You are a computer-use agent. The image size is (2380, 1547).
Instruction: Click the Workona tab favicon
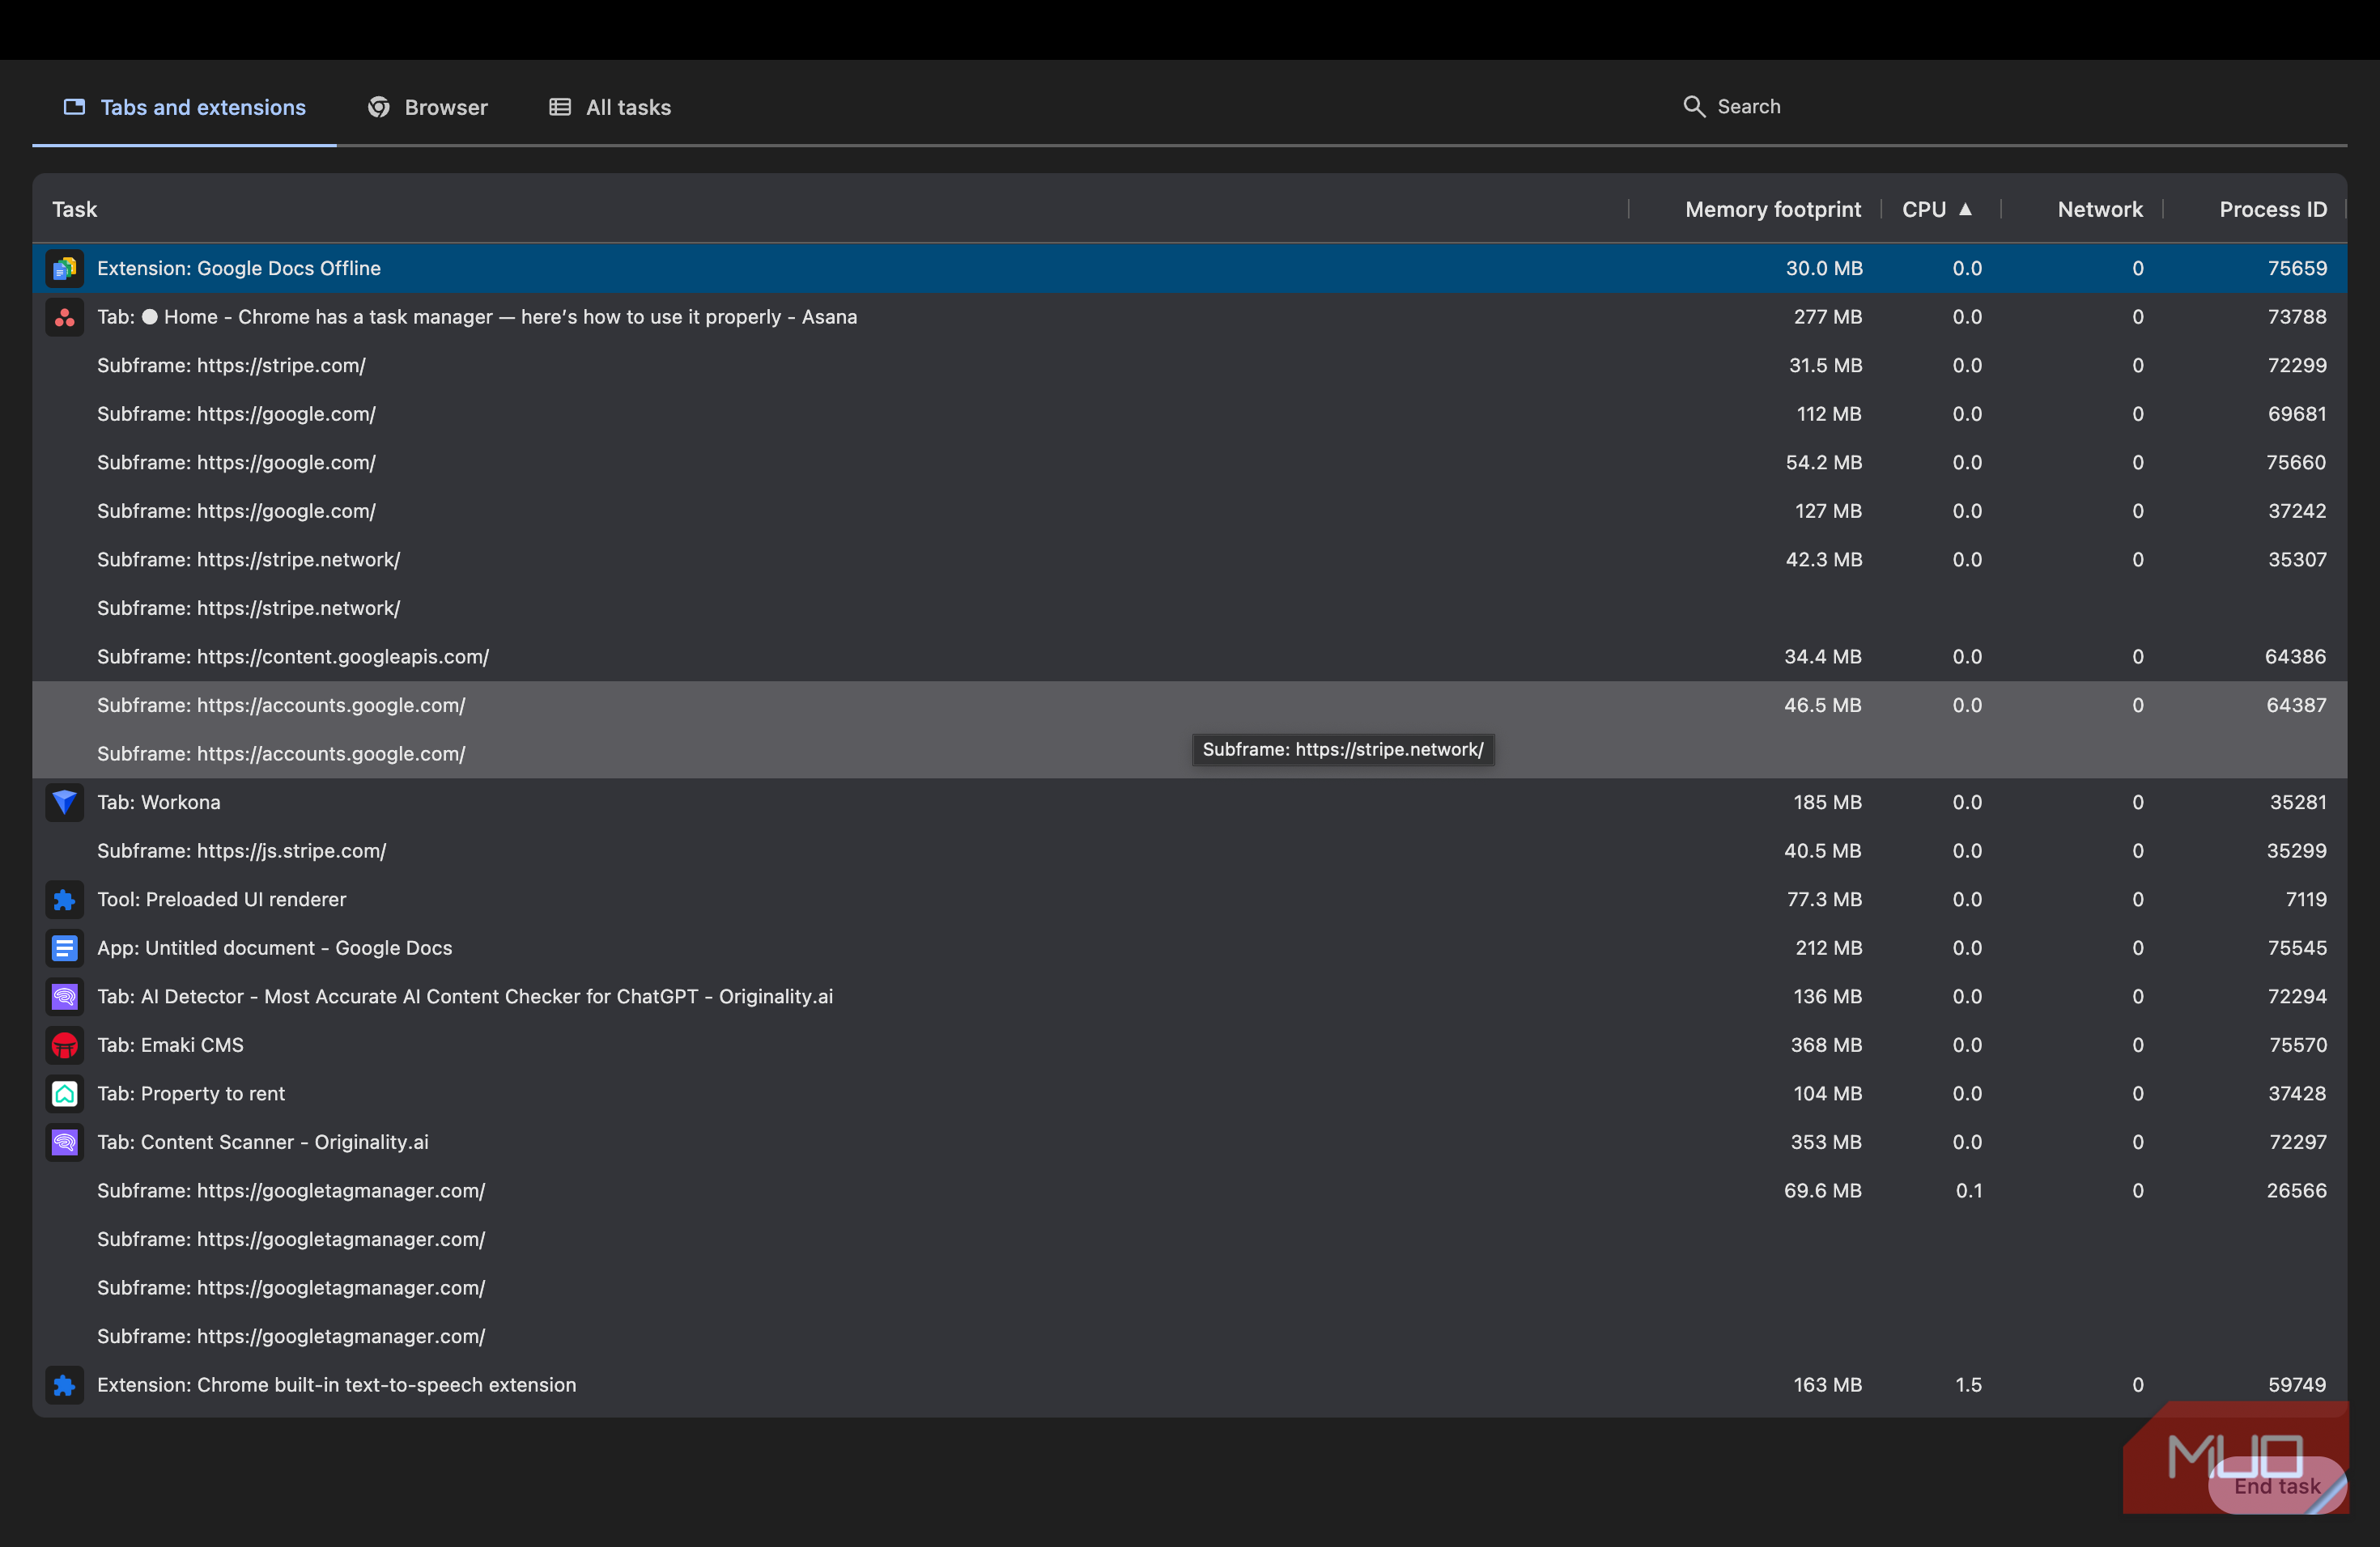(65, 803)
